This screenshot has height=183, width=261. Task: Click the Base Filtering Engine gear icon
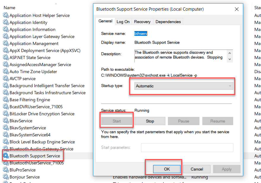[6, 100]
